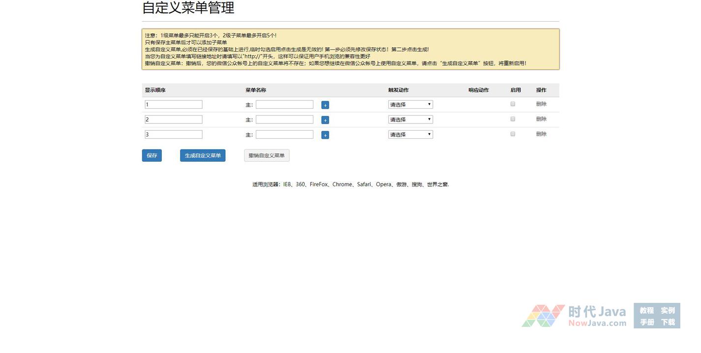This screenshot has width=701, height=353.
Task: Delete the first menu row via 删除
Action: coord(541,104)
